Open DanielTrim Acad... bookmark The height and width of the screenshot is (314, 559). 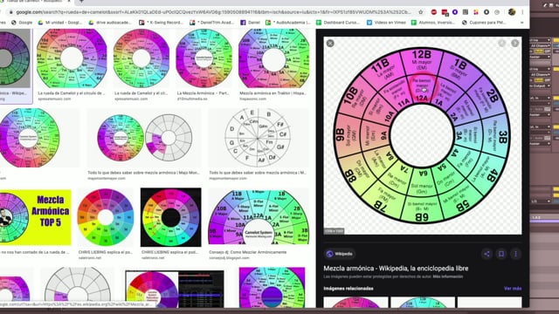click(x=212, y=23)
